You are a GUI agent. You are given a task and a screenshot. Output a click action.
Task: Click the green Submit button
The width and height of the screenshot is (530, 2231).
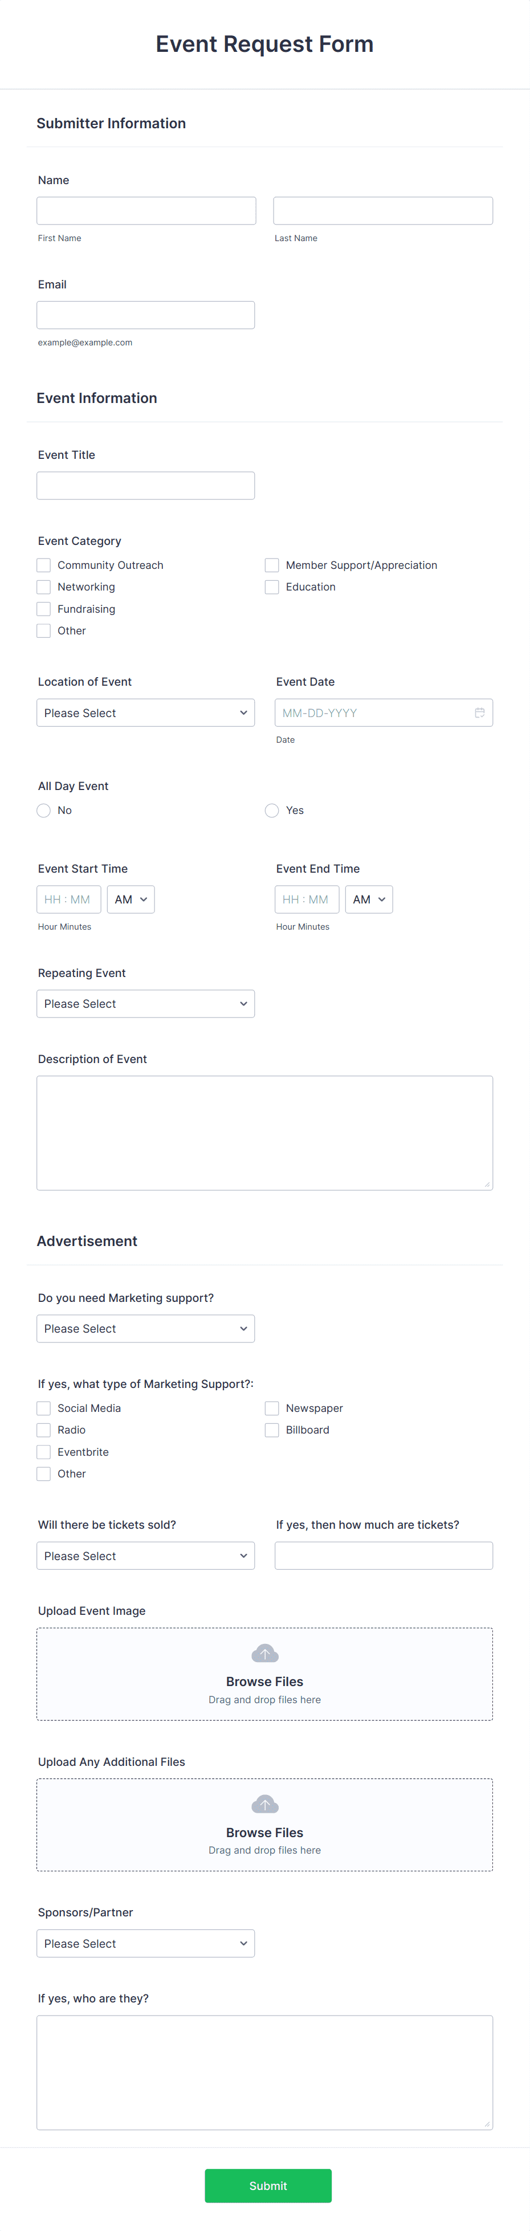click(268, 2186)
